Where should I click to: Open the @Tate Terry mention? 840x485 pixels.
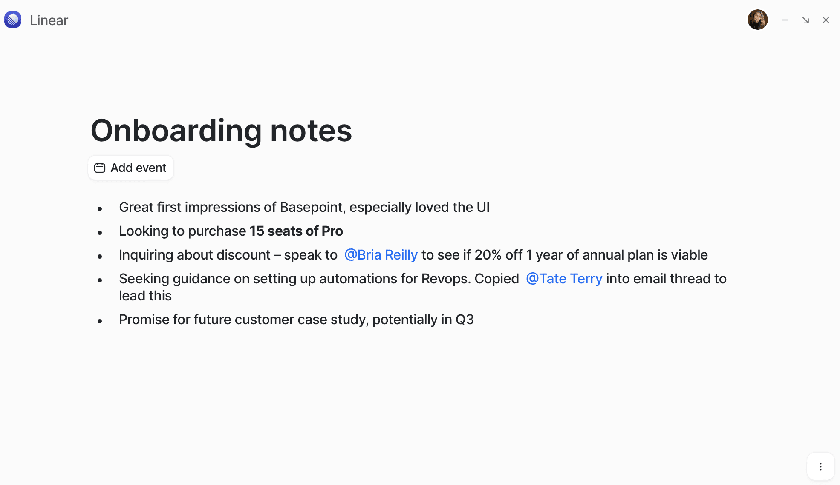coord(564,279)
